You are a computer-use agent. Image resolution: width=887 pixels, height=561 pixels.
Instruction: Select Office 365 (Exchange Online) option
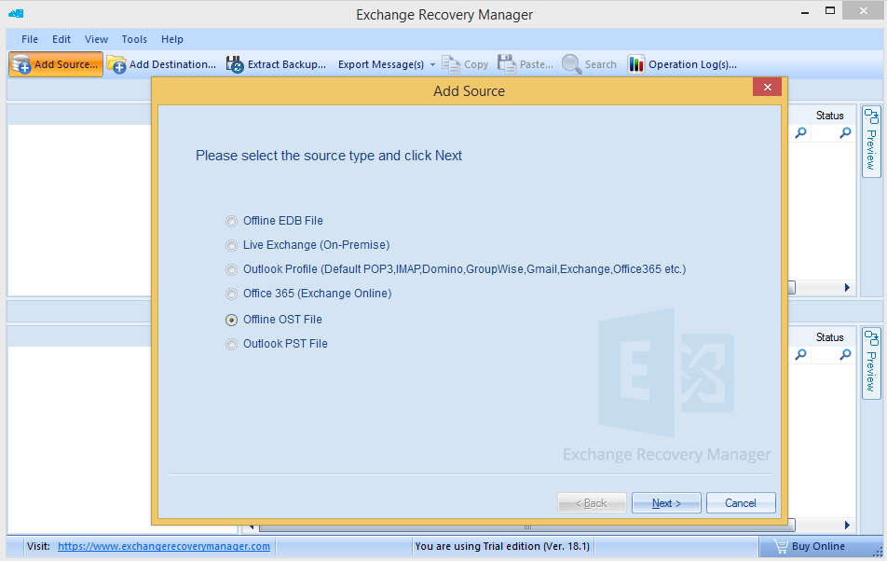(309, 294)
